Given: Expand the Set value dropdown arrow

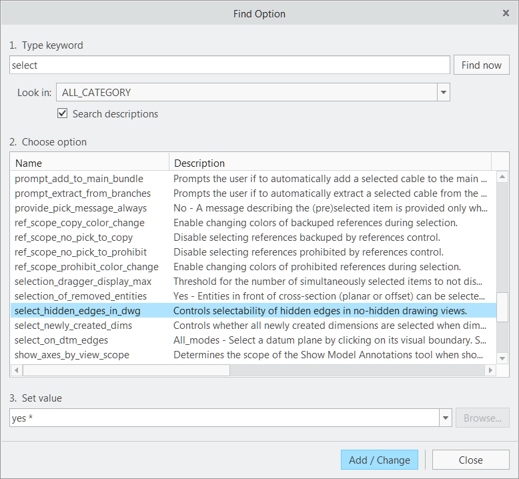Looking at the screenshot, I should pyautogui.click(x=445, y=418).
